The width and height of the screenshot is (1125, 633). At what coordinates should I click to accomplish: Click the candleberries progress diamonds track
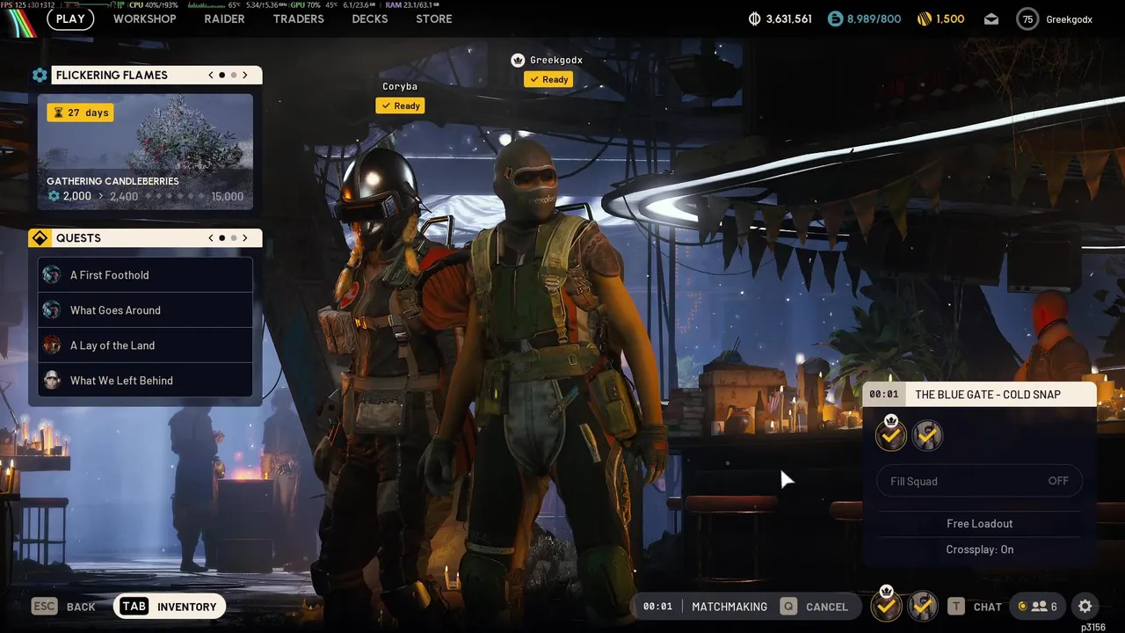coord(176,197)
